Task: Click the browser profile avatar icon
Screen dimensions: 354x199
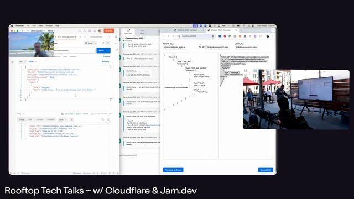Action: pos(268,36)
